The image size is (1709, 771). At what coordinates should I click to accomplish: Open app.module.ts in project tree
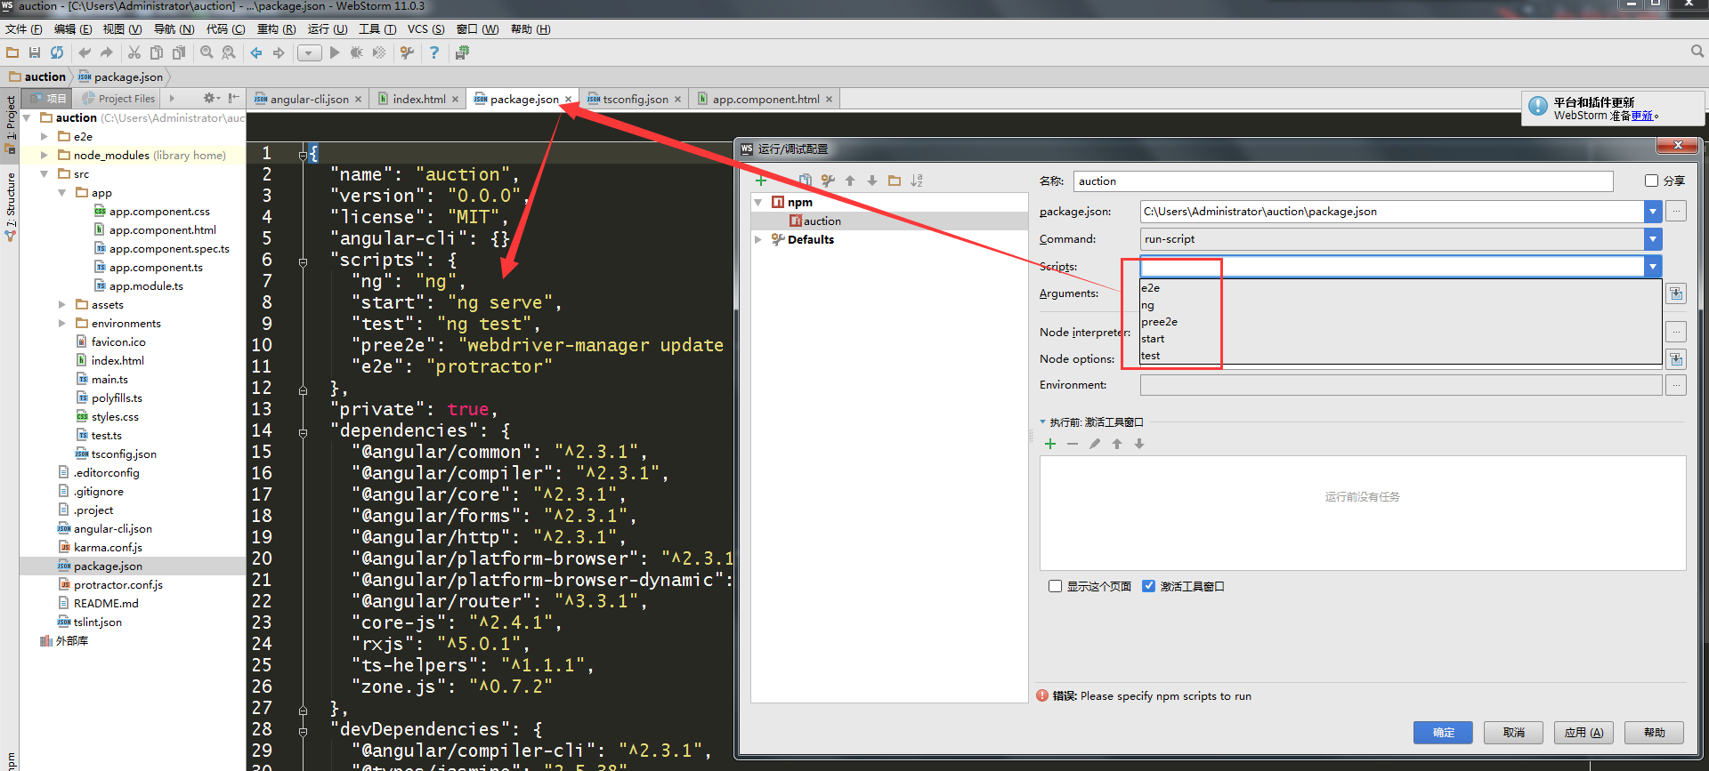click(145, 285)
